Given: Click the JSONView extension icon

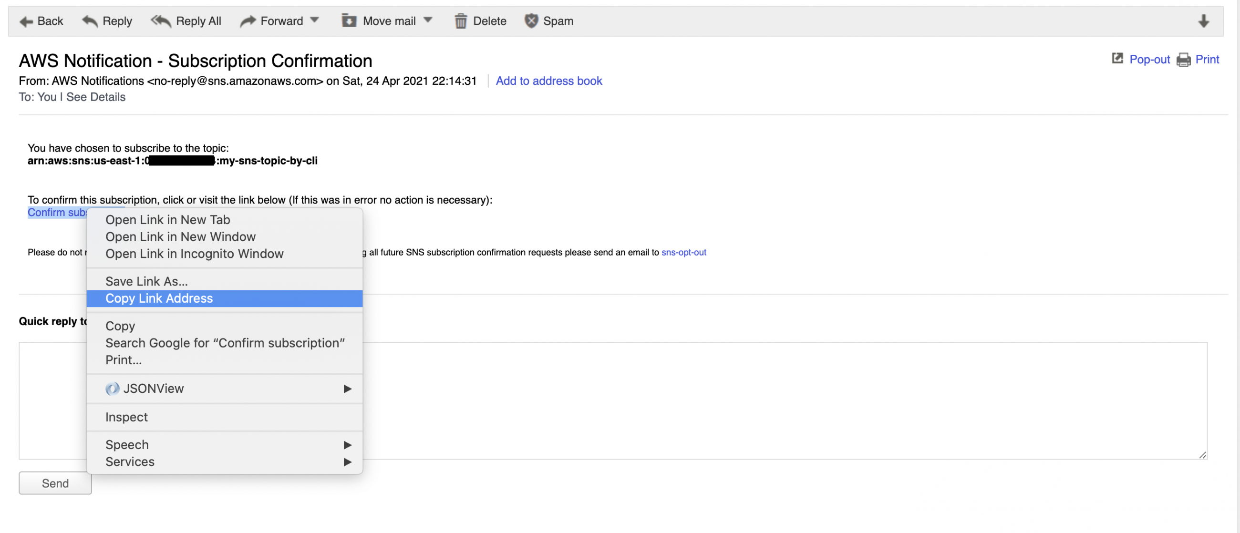Looking at the screenshot, I should pyautogui.click(x=112, y=389).
